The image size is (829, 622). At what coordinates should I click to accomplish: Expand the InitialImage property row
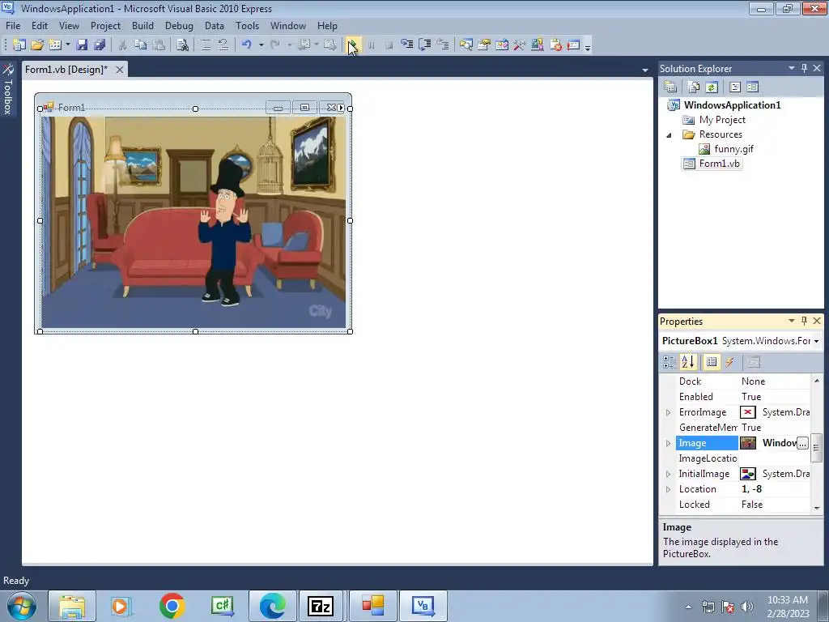click(668, 474)
